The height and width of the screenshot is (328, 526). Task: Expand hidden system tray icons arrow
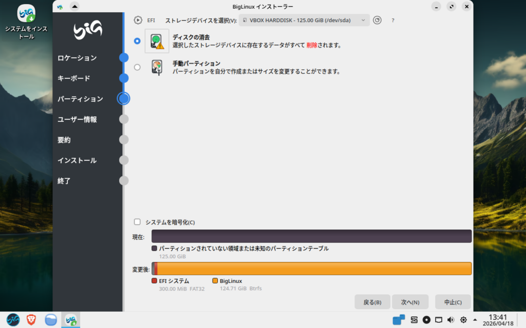[475, 320]
